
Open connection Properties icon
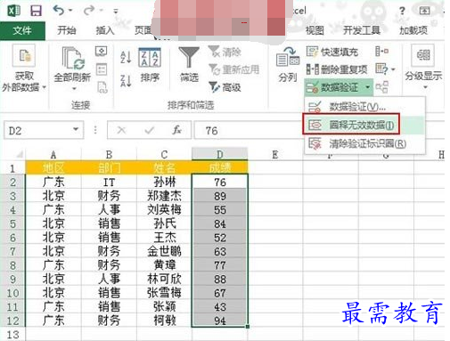click(x=102, y=69)
